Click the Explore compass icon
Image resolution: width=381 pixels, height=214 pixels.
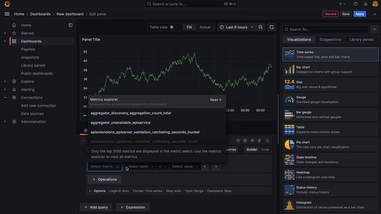pos(14,81)
